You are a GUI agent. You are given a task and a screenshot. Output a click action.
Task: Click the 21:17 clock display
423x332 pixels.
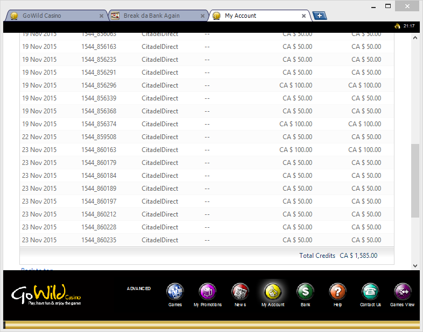click(409, 26)
